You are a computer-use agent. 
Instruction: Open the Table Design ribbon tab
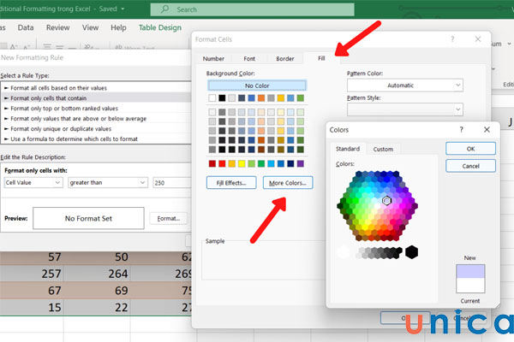[x=159, y=27]
